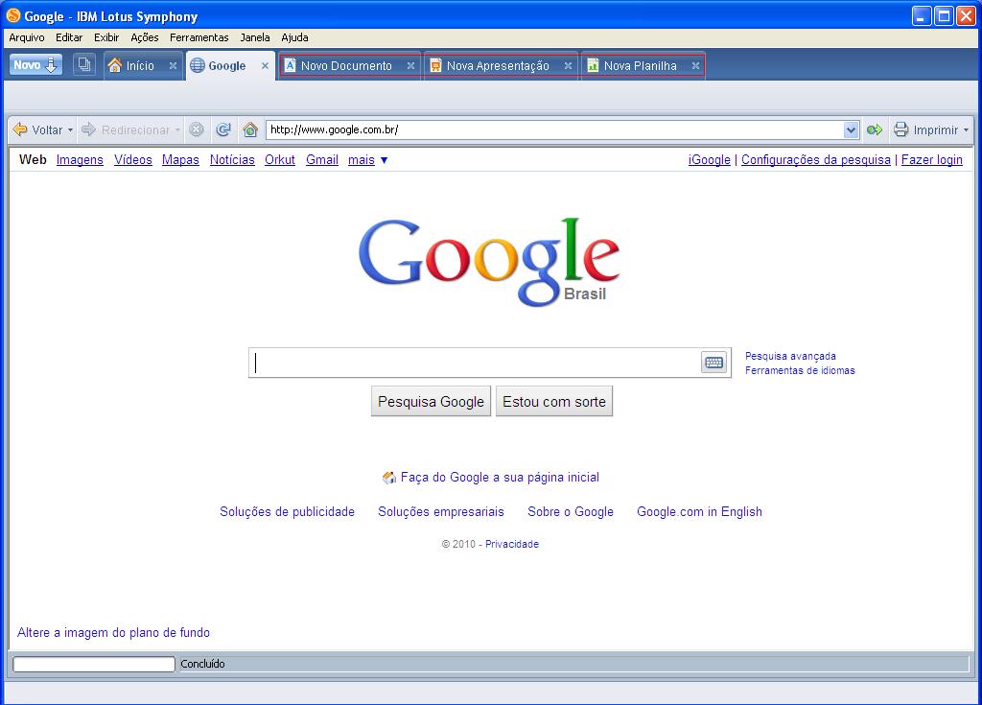
Task: Open the Vídeos link
Action: click(x=132, y=160)
